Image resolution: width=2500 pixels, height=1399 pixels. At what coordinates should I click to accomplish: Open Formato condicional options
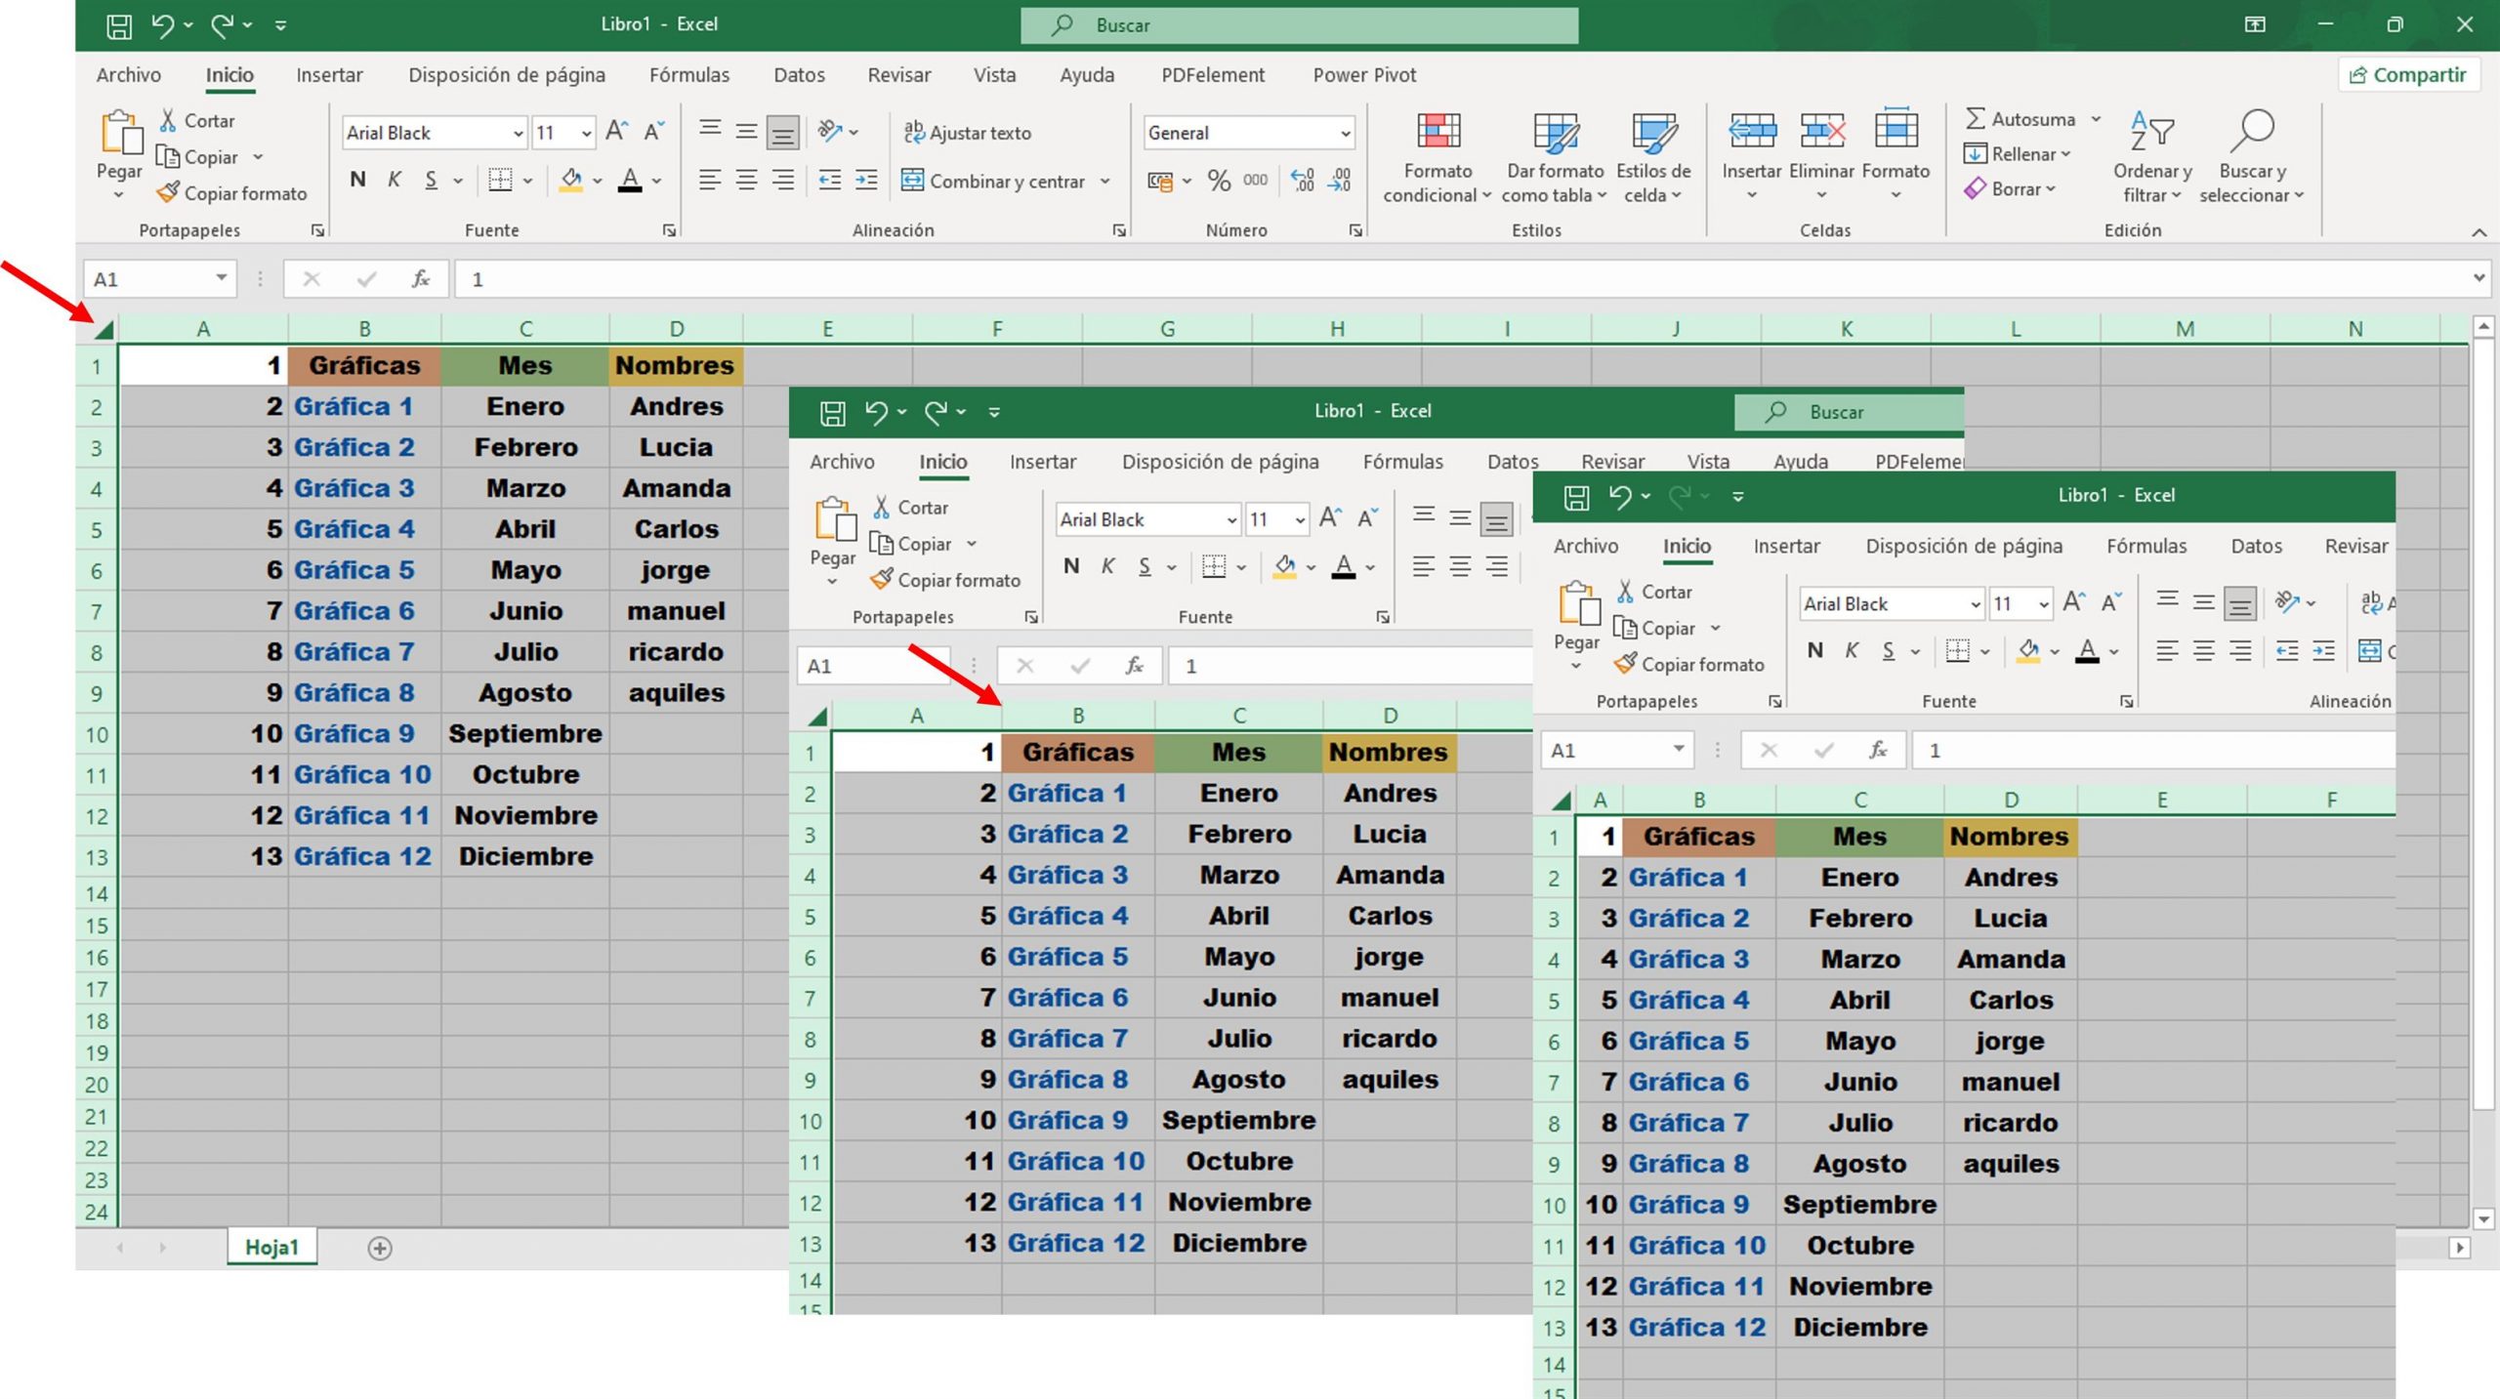pos(1437,156)
